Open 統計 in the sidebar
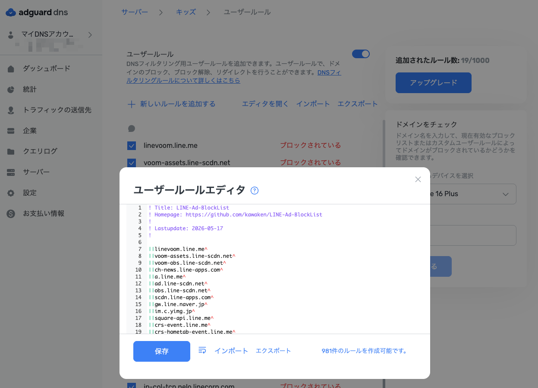This screenshot has height=388, width=538. click(x=30, y=89)
